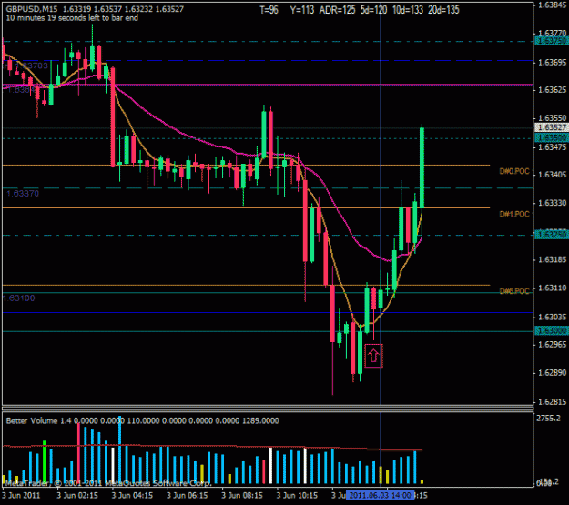
Task: Click the 1.63695 price on the scale
Action: pyautogui.click(x=553, y=63)
